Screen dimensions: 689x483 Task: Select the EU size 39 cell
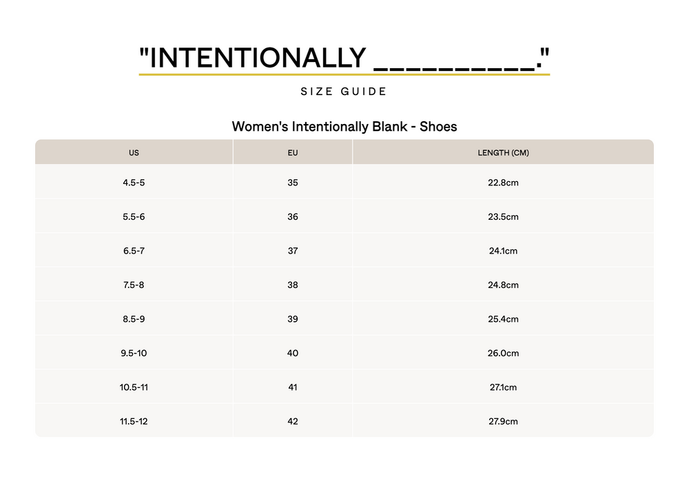293,319
